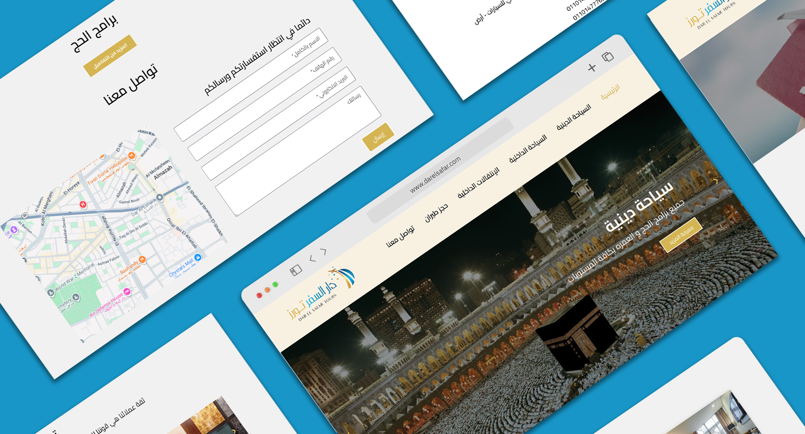Open the الرئيسية menu item
805x434 pixels.
point(610,92)
